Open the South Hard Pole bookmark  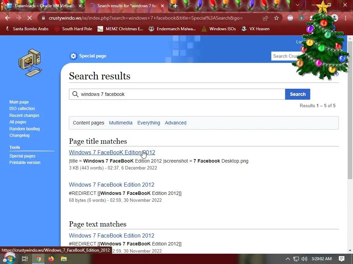coord(73,29)
